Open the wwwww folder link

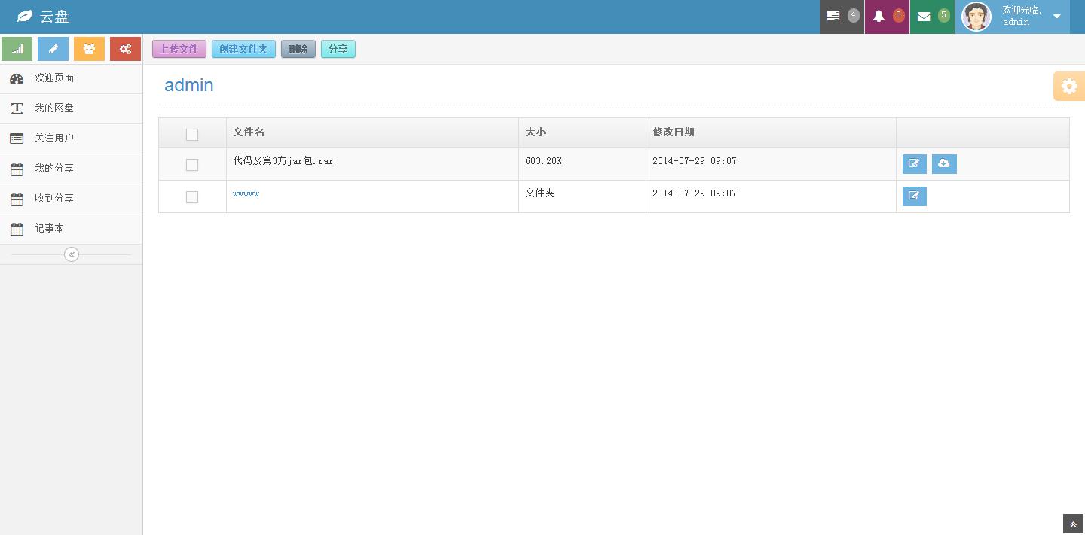[246, 194]
